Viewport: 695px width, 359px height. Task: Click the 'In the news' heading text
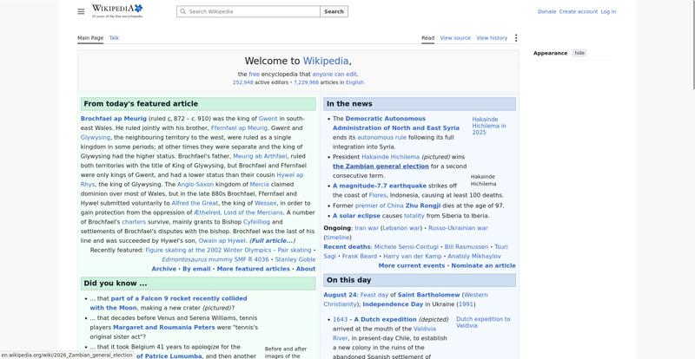[x=349, y=104]
